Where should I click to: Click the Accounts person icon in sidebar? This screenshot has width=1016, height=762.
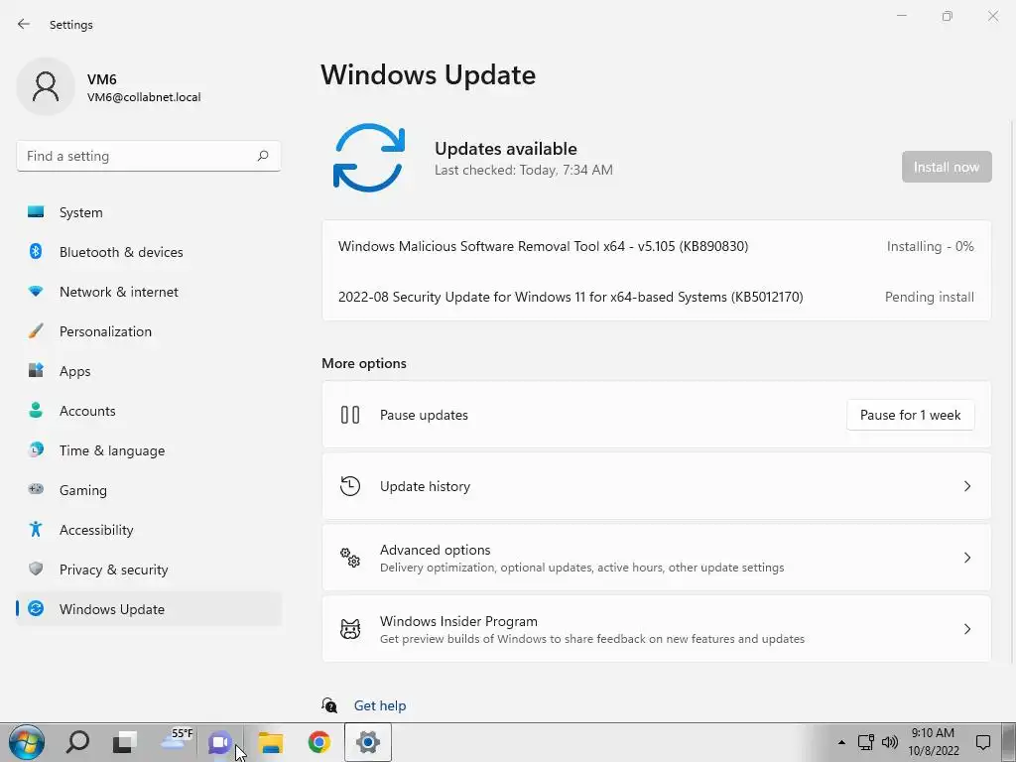pos(36,410)
